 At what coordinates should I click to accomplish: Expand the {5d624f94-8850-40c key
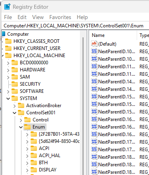tap(27, 142)
